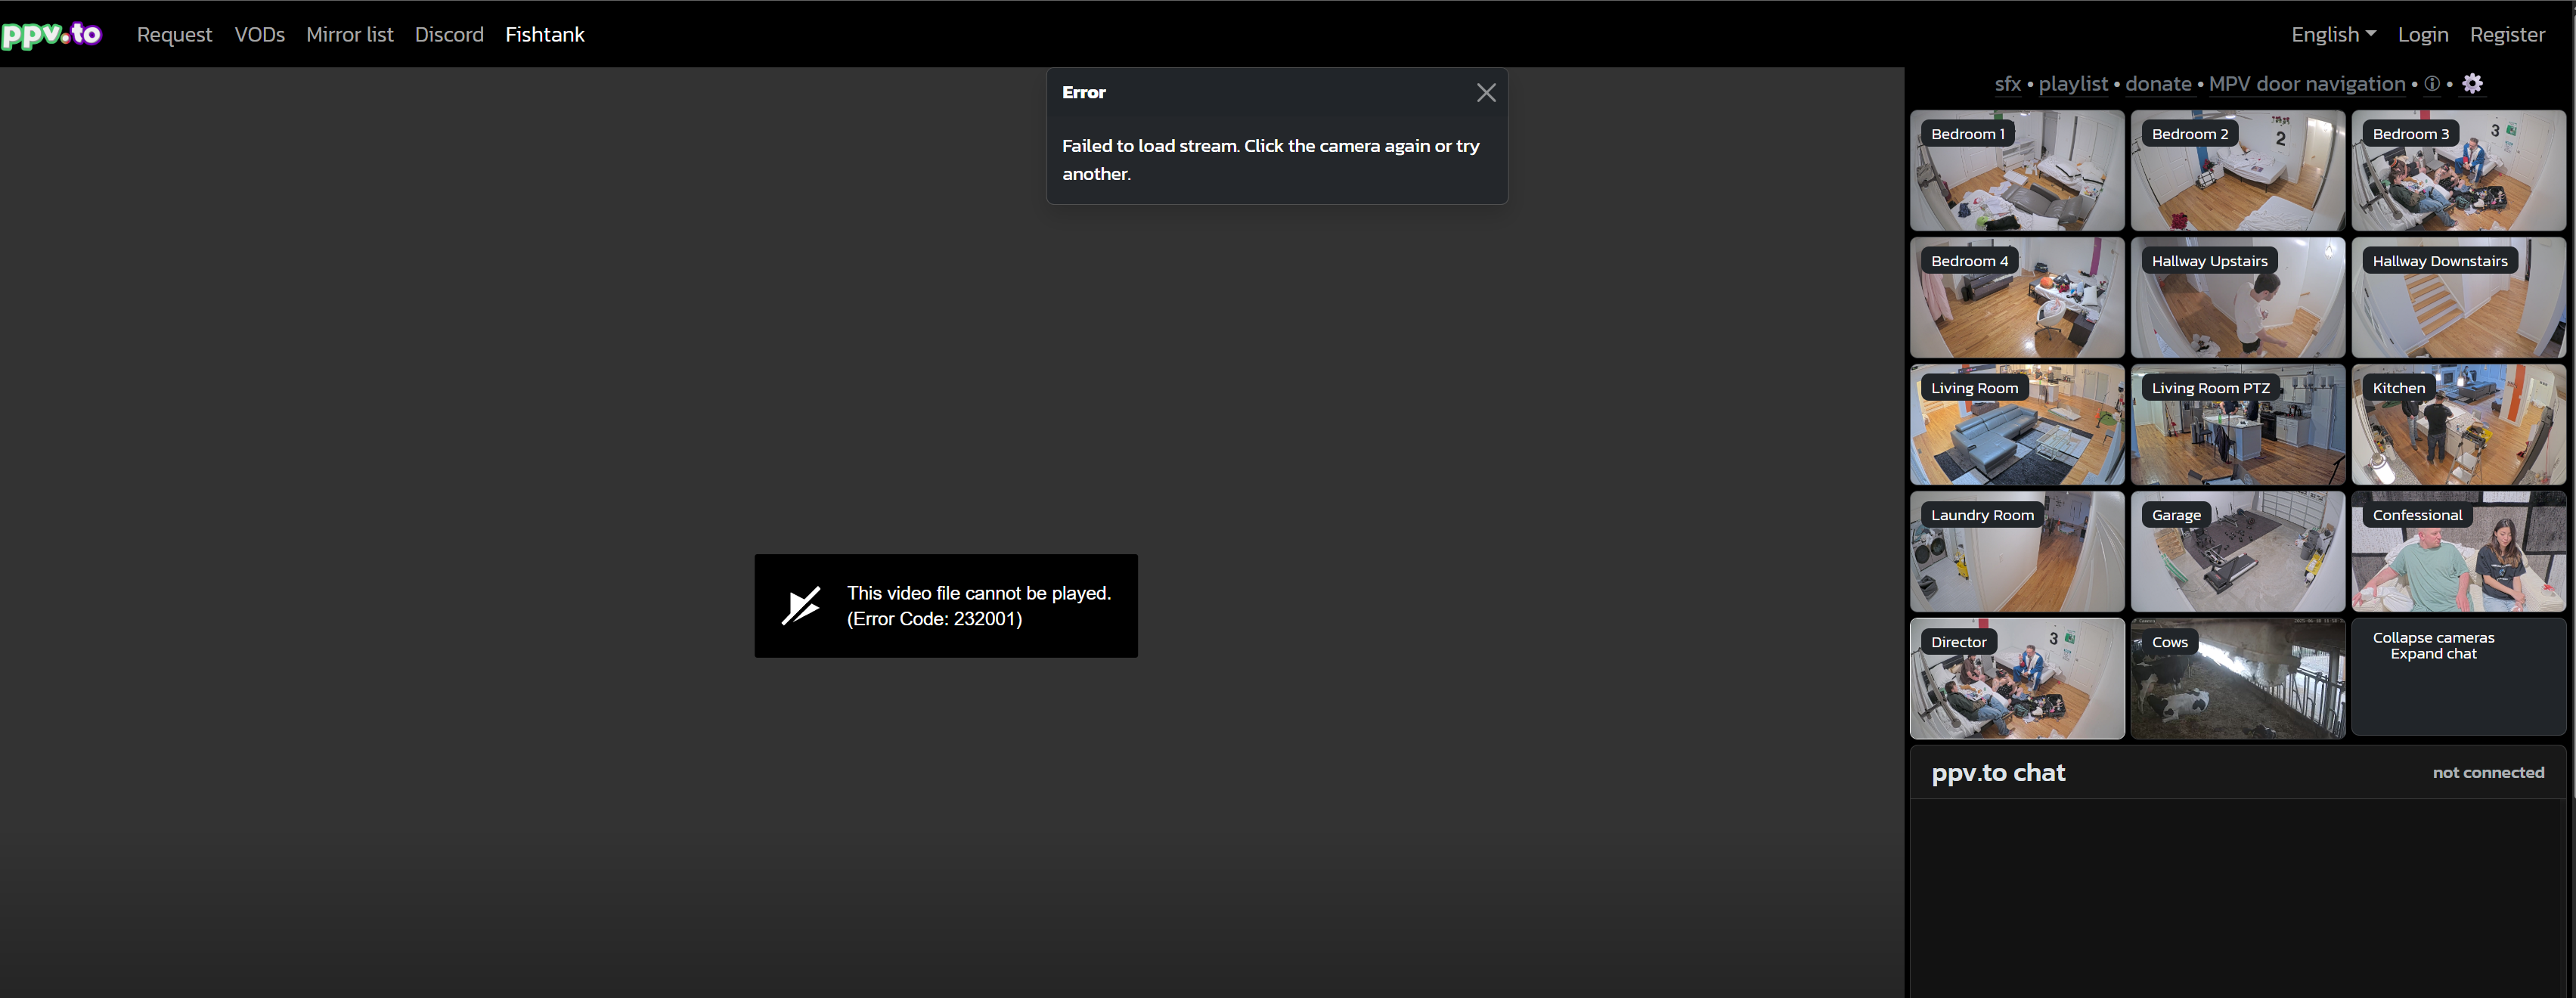Click the 'ppv.to chat' heading
This screenshot has height=998, width=2576.
pos(1997,773)
